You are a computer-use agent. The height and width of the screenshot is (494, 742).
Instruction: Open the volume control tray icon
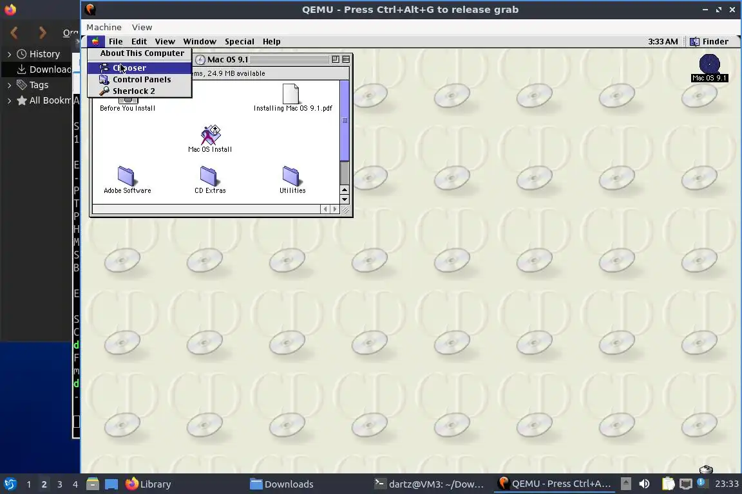pyautogui.click(x=645, y=484)
